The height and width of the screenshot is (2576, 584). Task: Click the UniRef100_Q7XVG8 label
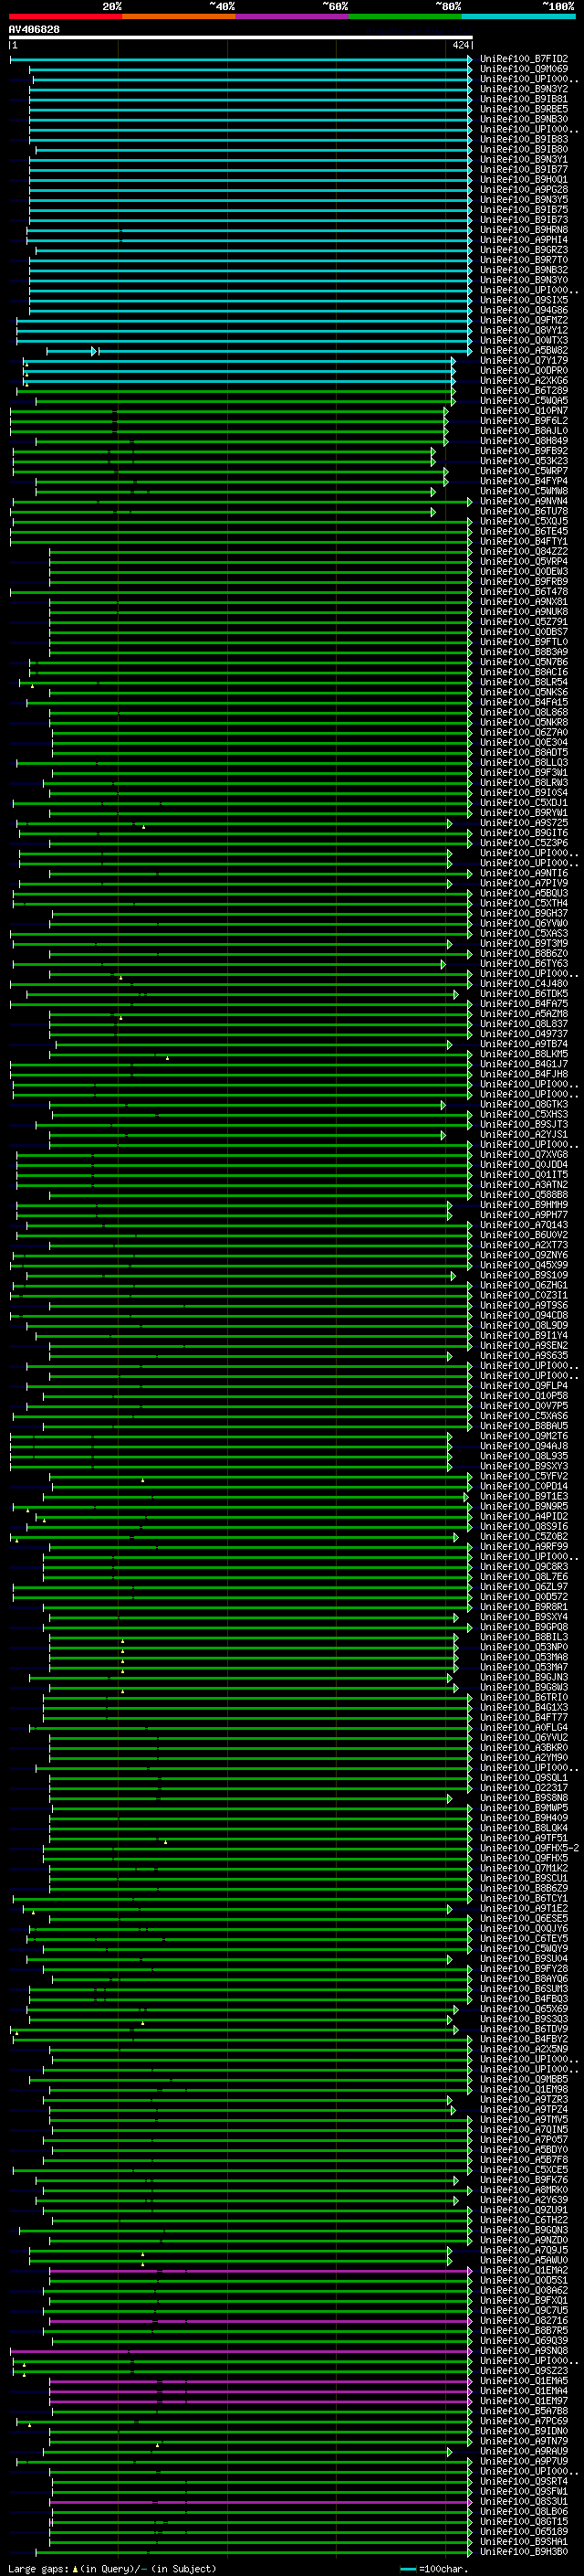click(x=524, y=1155)
